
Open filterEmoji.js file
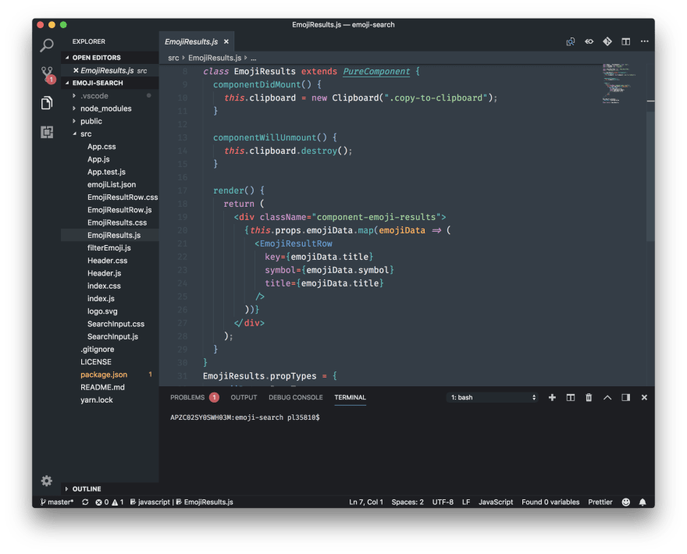tap(109, 248)
